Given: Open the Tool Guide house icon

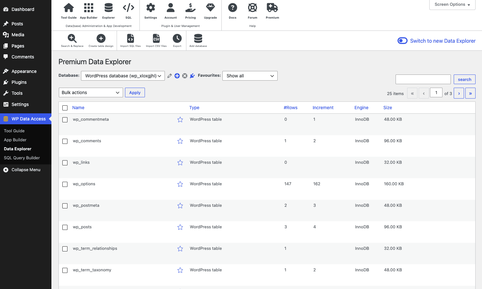Looking at the screenshot, I should click(69, 8).
